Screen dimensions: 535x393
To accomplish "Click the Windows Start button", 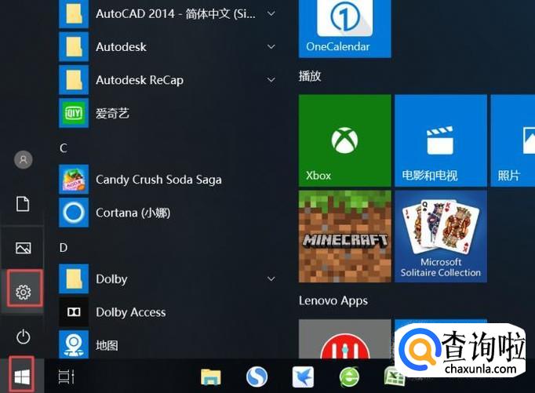I will pyautogui.click(x=22, y=377).
